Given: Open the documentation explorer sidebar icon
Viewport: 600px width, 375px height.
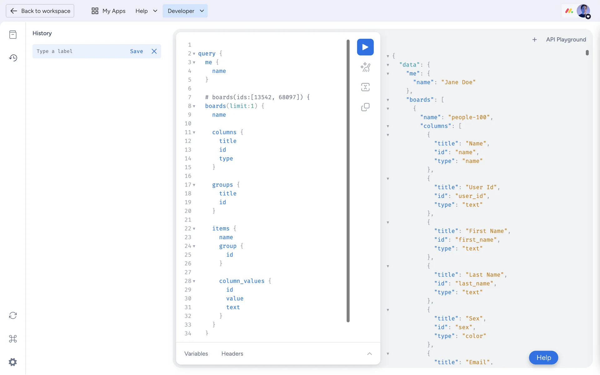Looking at the screenshot, I should [13, 35].
